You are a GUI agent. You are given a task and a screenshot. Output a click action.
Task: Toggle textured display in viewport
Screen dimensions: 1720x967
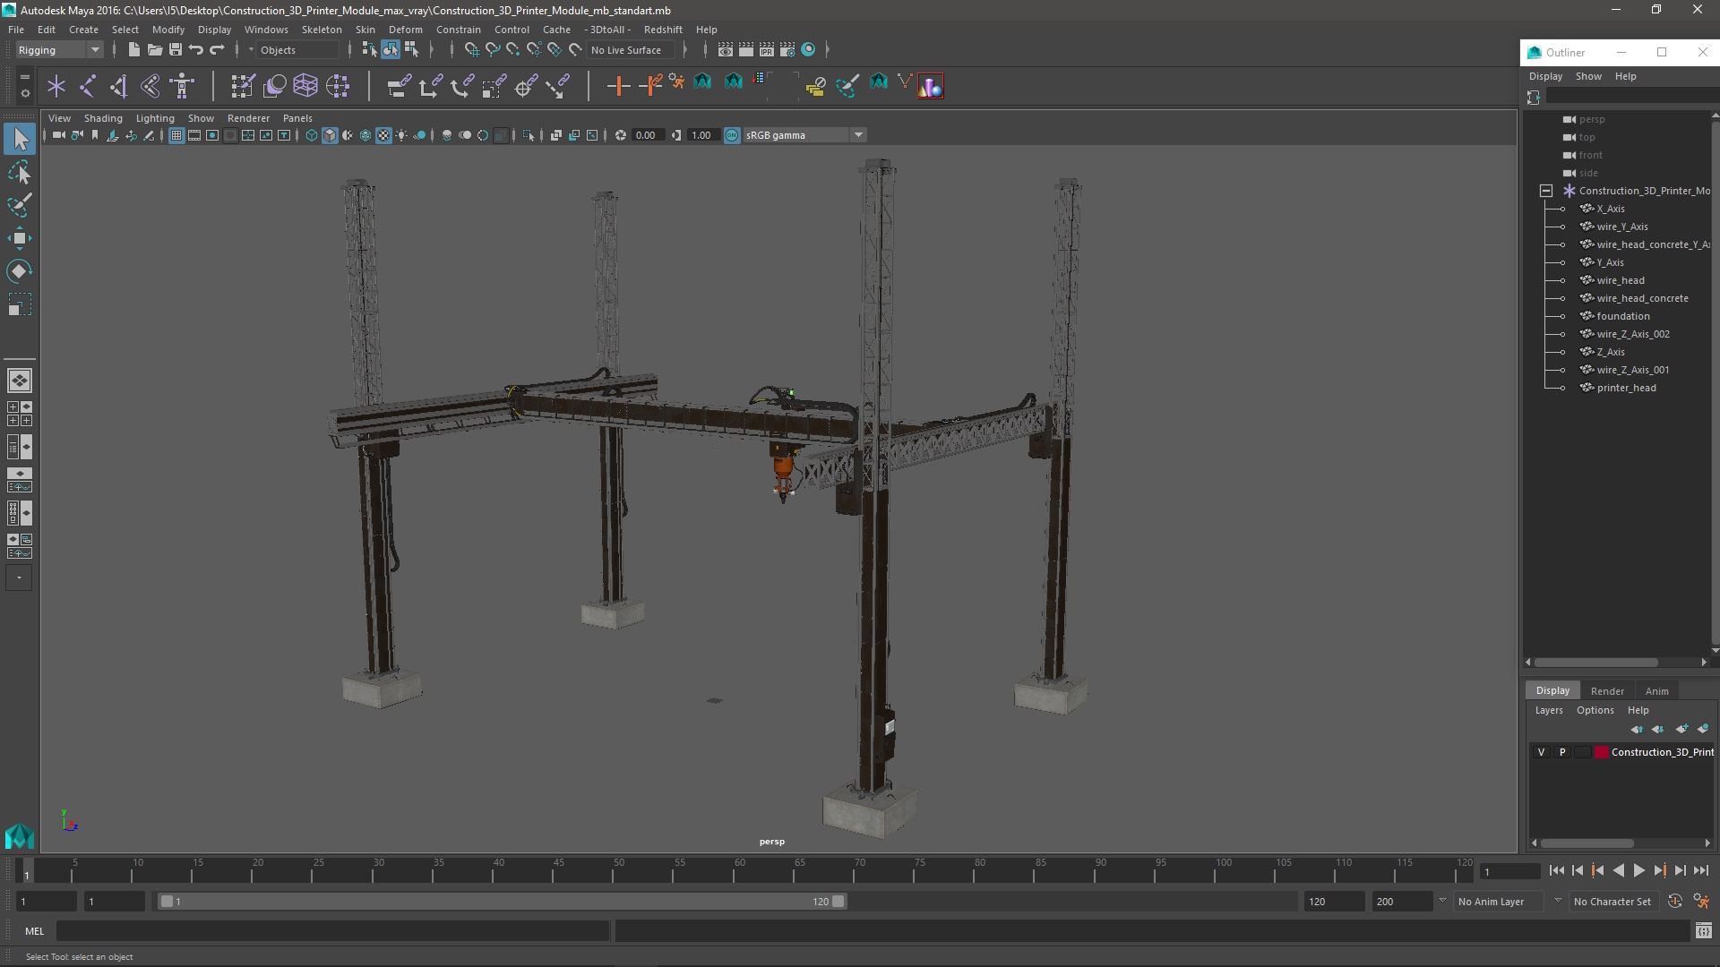pos(383,135)
